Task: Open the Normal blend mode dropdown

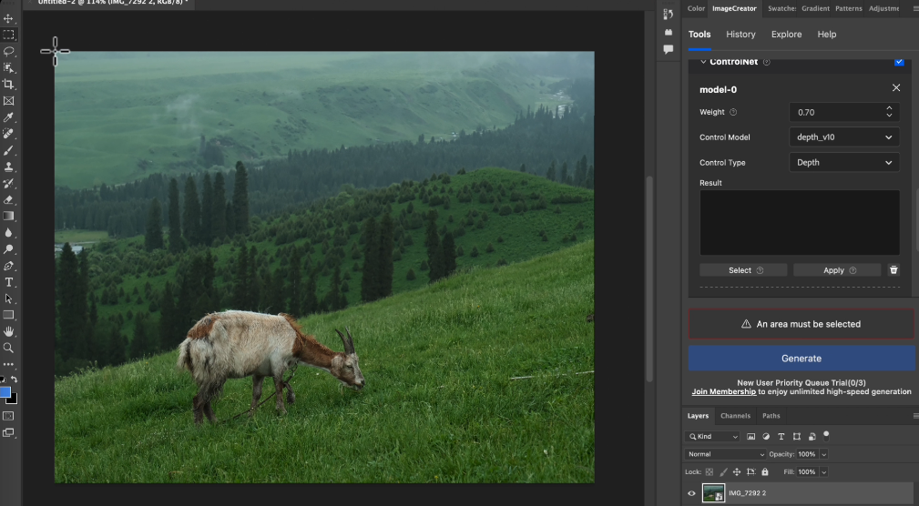Action: coord(726,454)
